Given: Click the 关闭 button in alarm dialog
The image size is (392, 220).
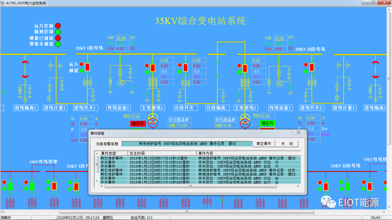Looking at the screenshot, I should 287,144.
